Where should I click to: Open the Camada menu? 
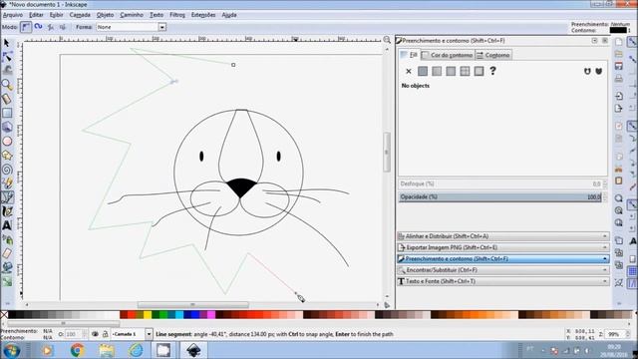tap(80, 15)
